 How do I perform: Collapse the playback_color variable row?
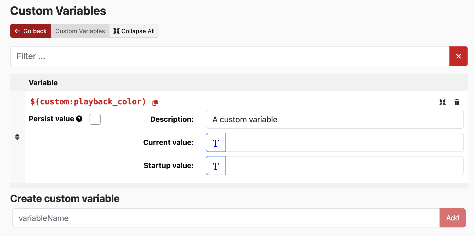(x=442, y=102)
